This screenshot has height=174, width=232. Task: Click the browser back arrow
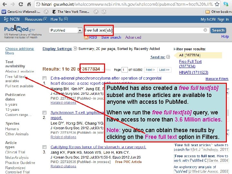(x=5, y=4)
